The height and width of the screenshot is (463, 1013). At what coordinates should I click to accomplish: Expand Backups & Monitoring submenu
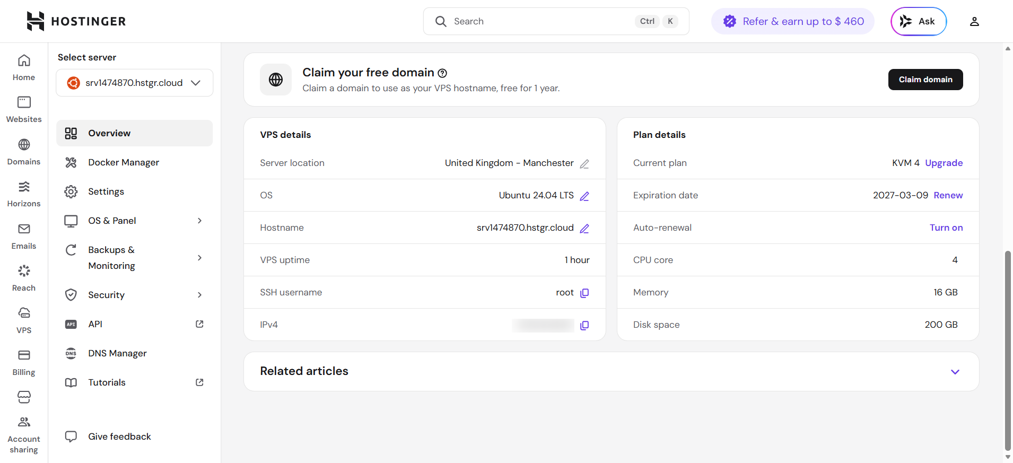point(199,258)
